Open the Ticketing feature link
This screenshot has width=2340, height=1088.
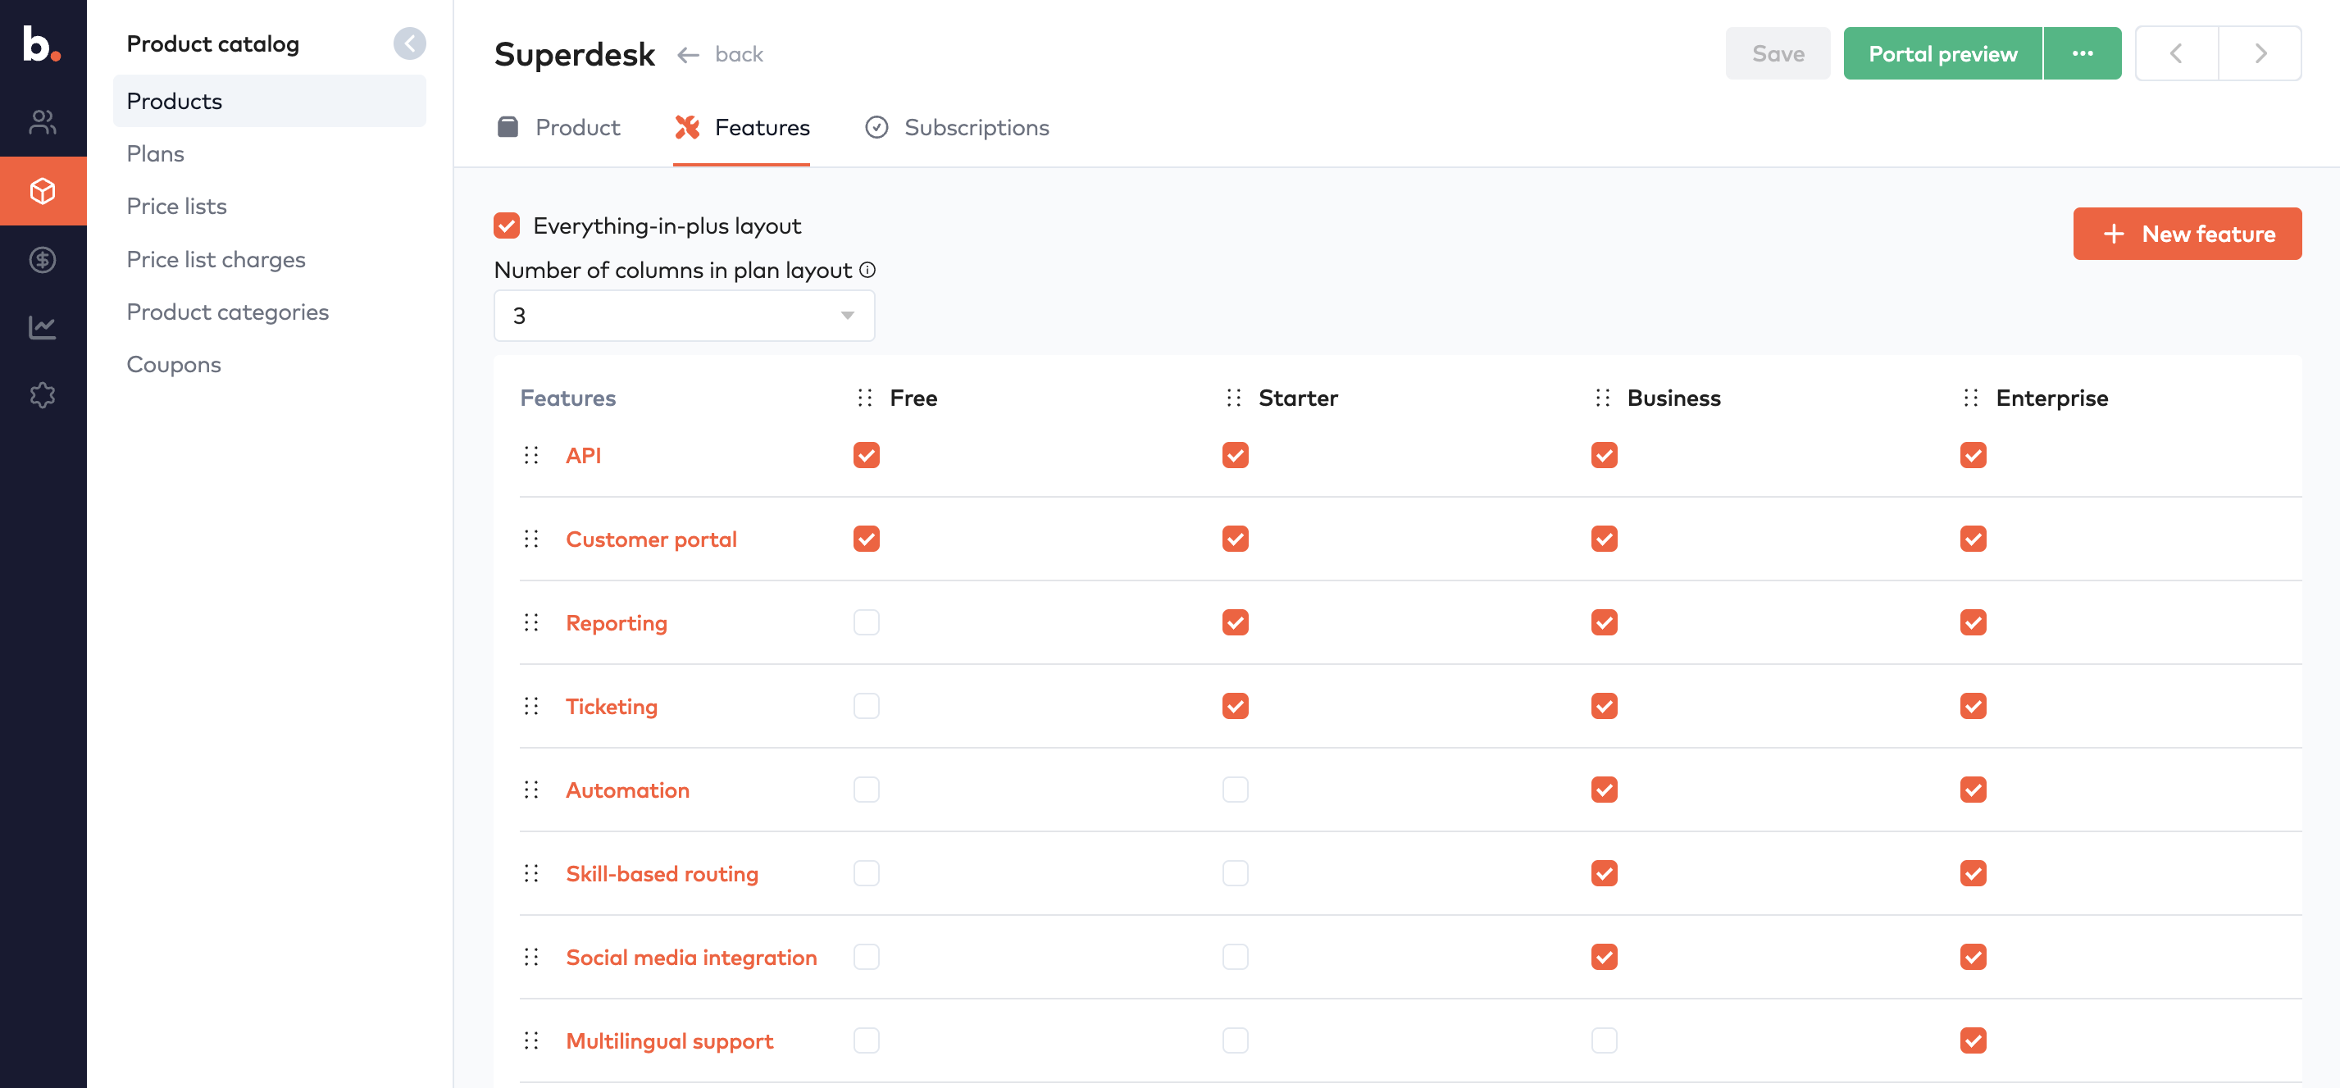(612, 706)
